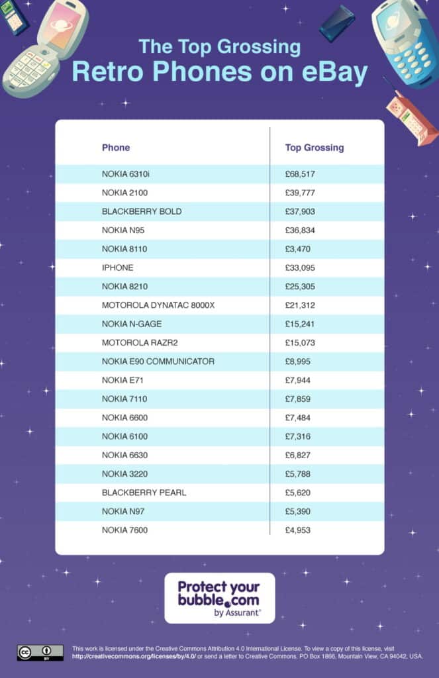
Task: Click the "Retro Phones on eBay" title
Action: tap(219, 72)
